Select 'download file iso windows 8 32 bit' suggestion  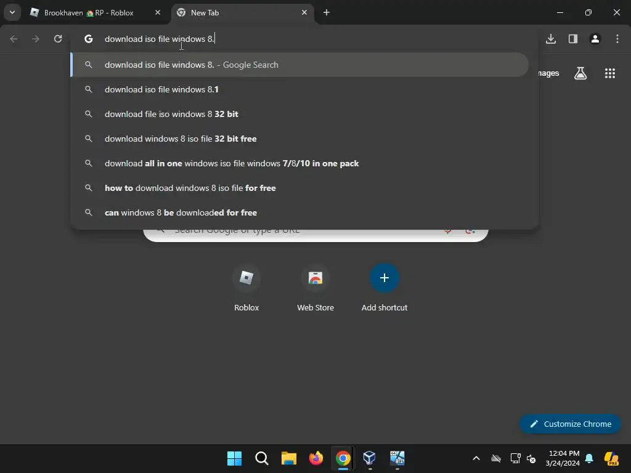(x=300, y=114)
